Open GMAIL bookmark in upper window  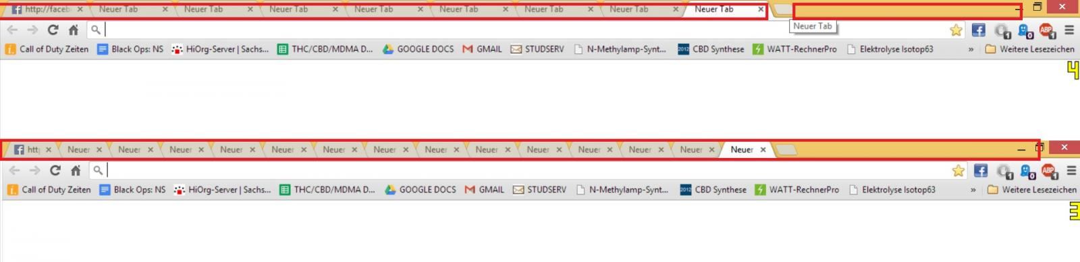pos(482,49)
